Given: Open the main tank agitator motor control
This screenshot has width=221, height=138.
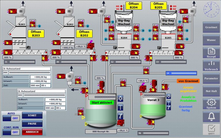Looking at the screenshot, I should click(x=101, y=88).
